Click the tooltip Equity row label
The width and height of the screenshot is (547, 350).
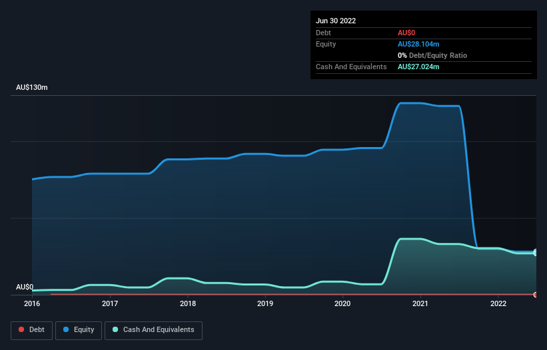326,44
